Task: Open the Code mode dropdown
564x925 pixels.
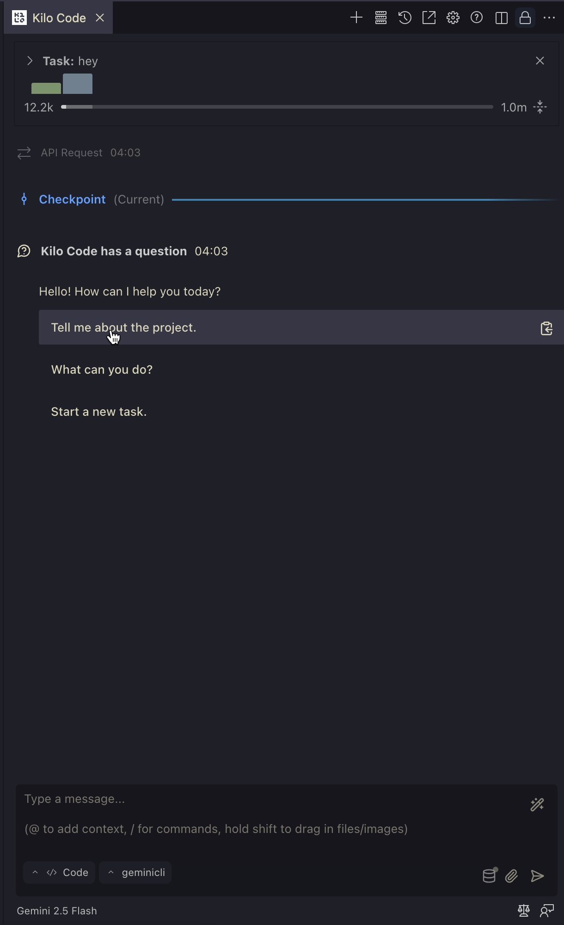Action: point(59,872)
